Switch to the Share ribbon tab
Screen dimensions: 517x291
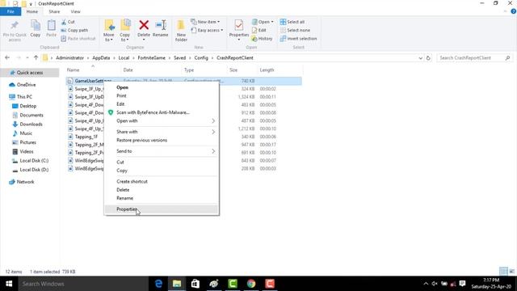pyautogui.click(x=54, y=11)
